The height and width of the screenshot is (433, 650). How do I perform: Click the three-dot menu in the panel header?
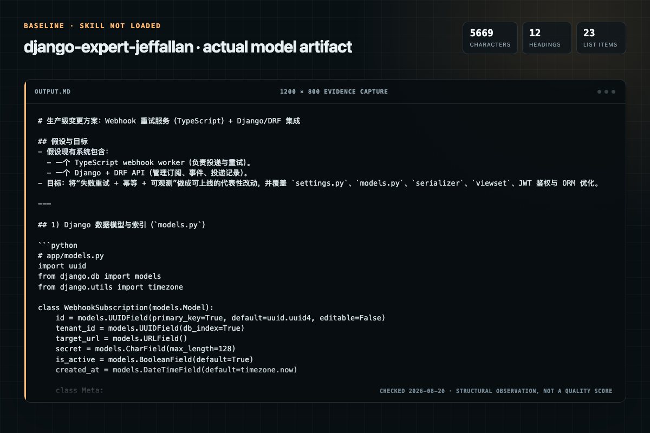click(x=606, y=91)
